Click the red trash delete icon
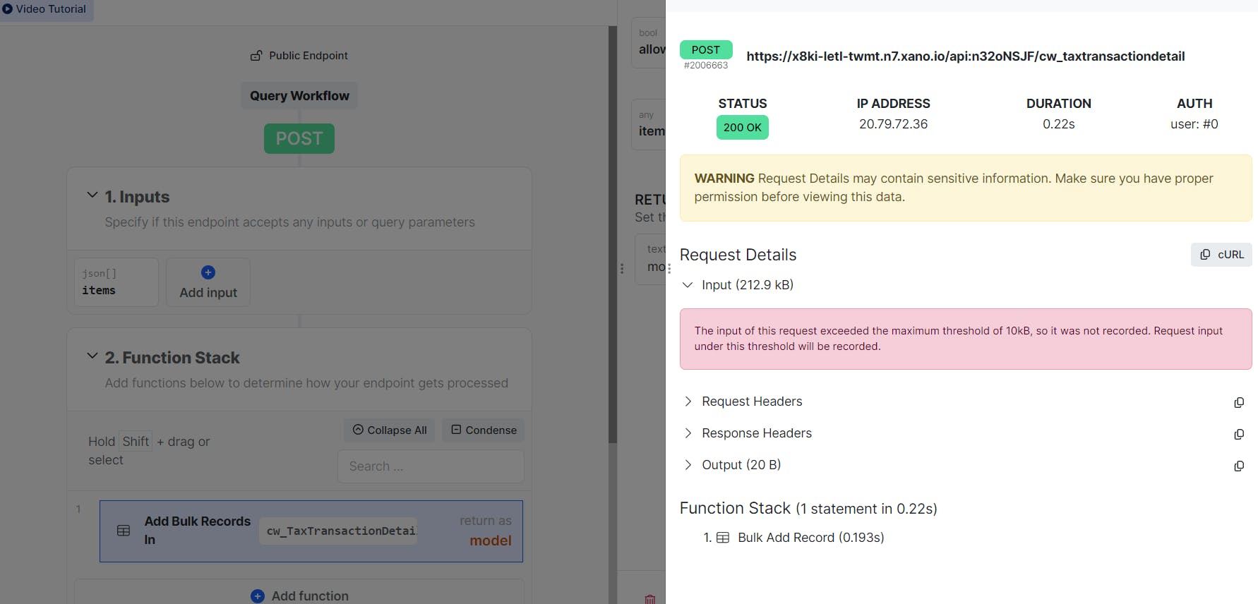Viewport: 1258px width, 604px height. click(x=650, y=599)
